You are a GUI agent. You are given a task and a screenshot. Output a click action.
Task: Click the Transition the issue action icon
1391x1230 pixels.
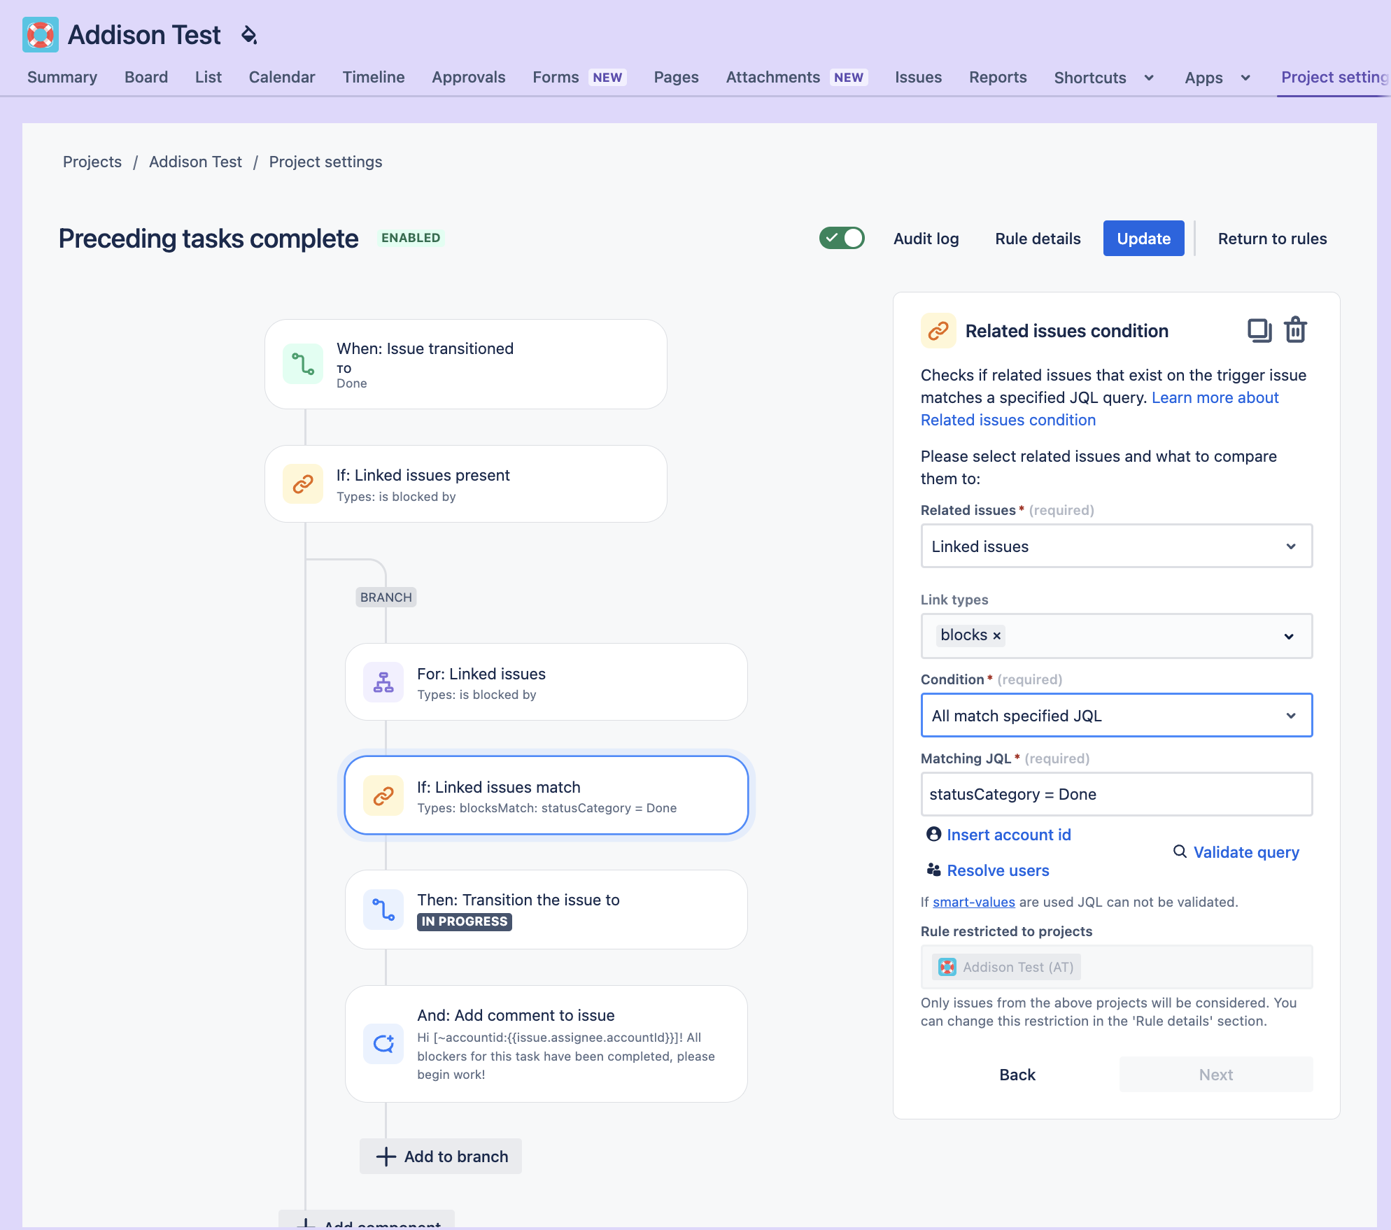383,910
